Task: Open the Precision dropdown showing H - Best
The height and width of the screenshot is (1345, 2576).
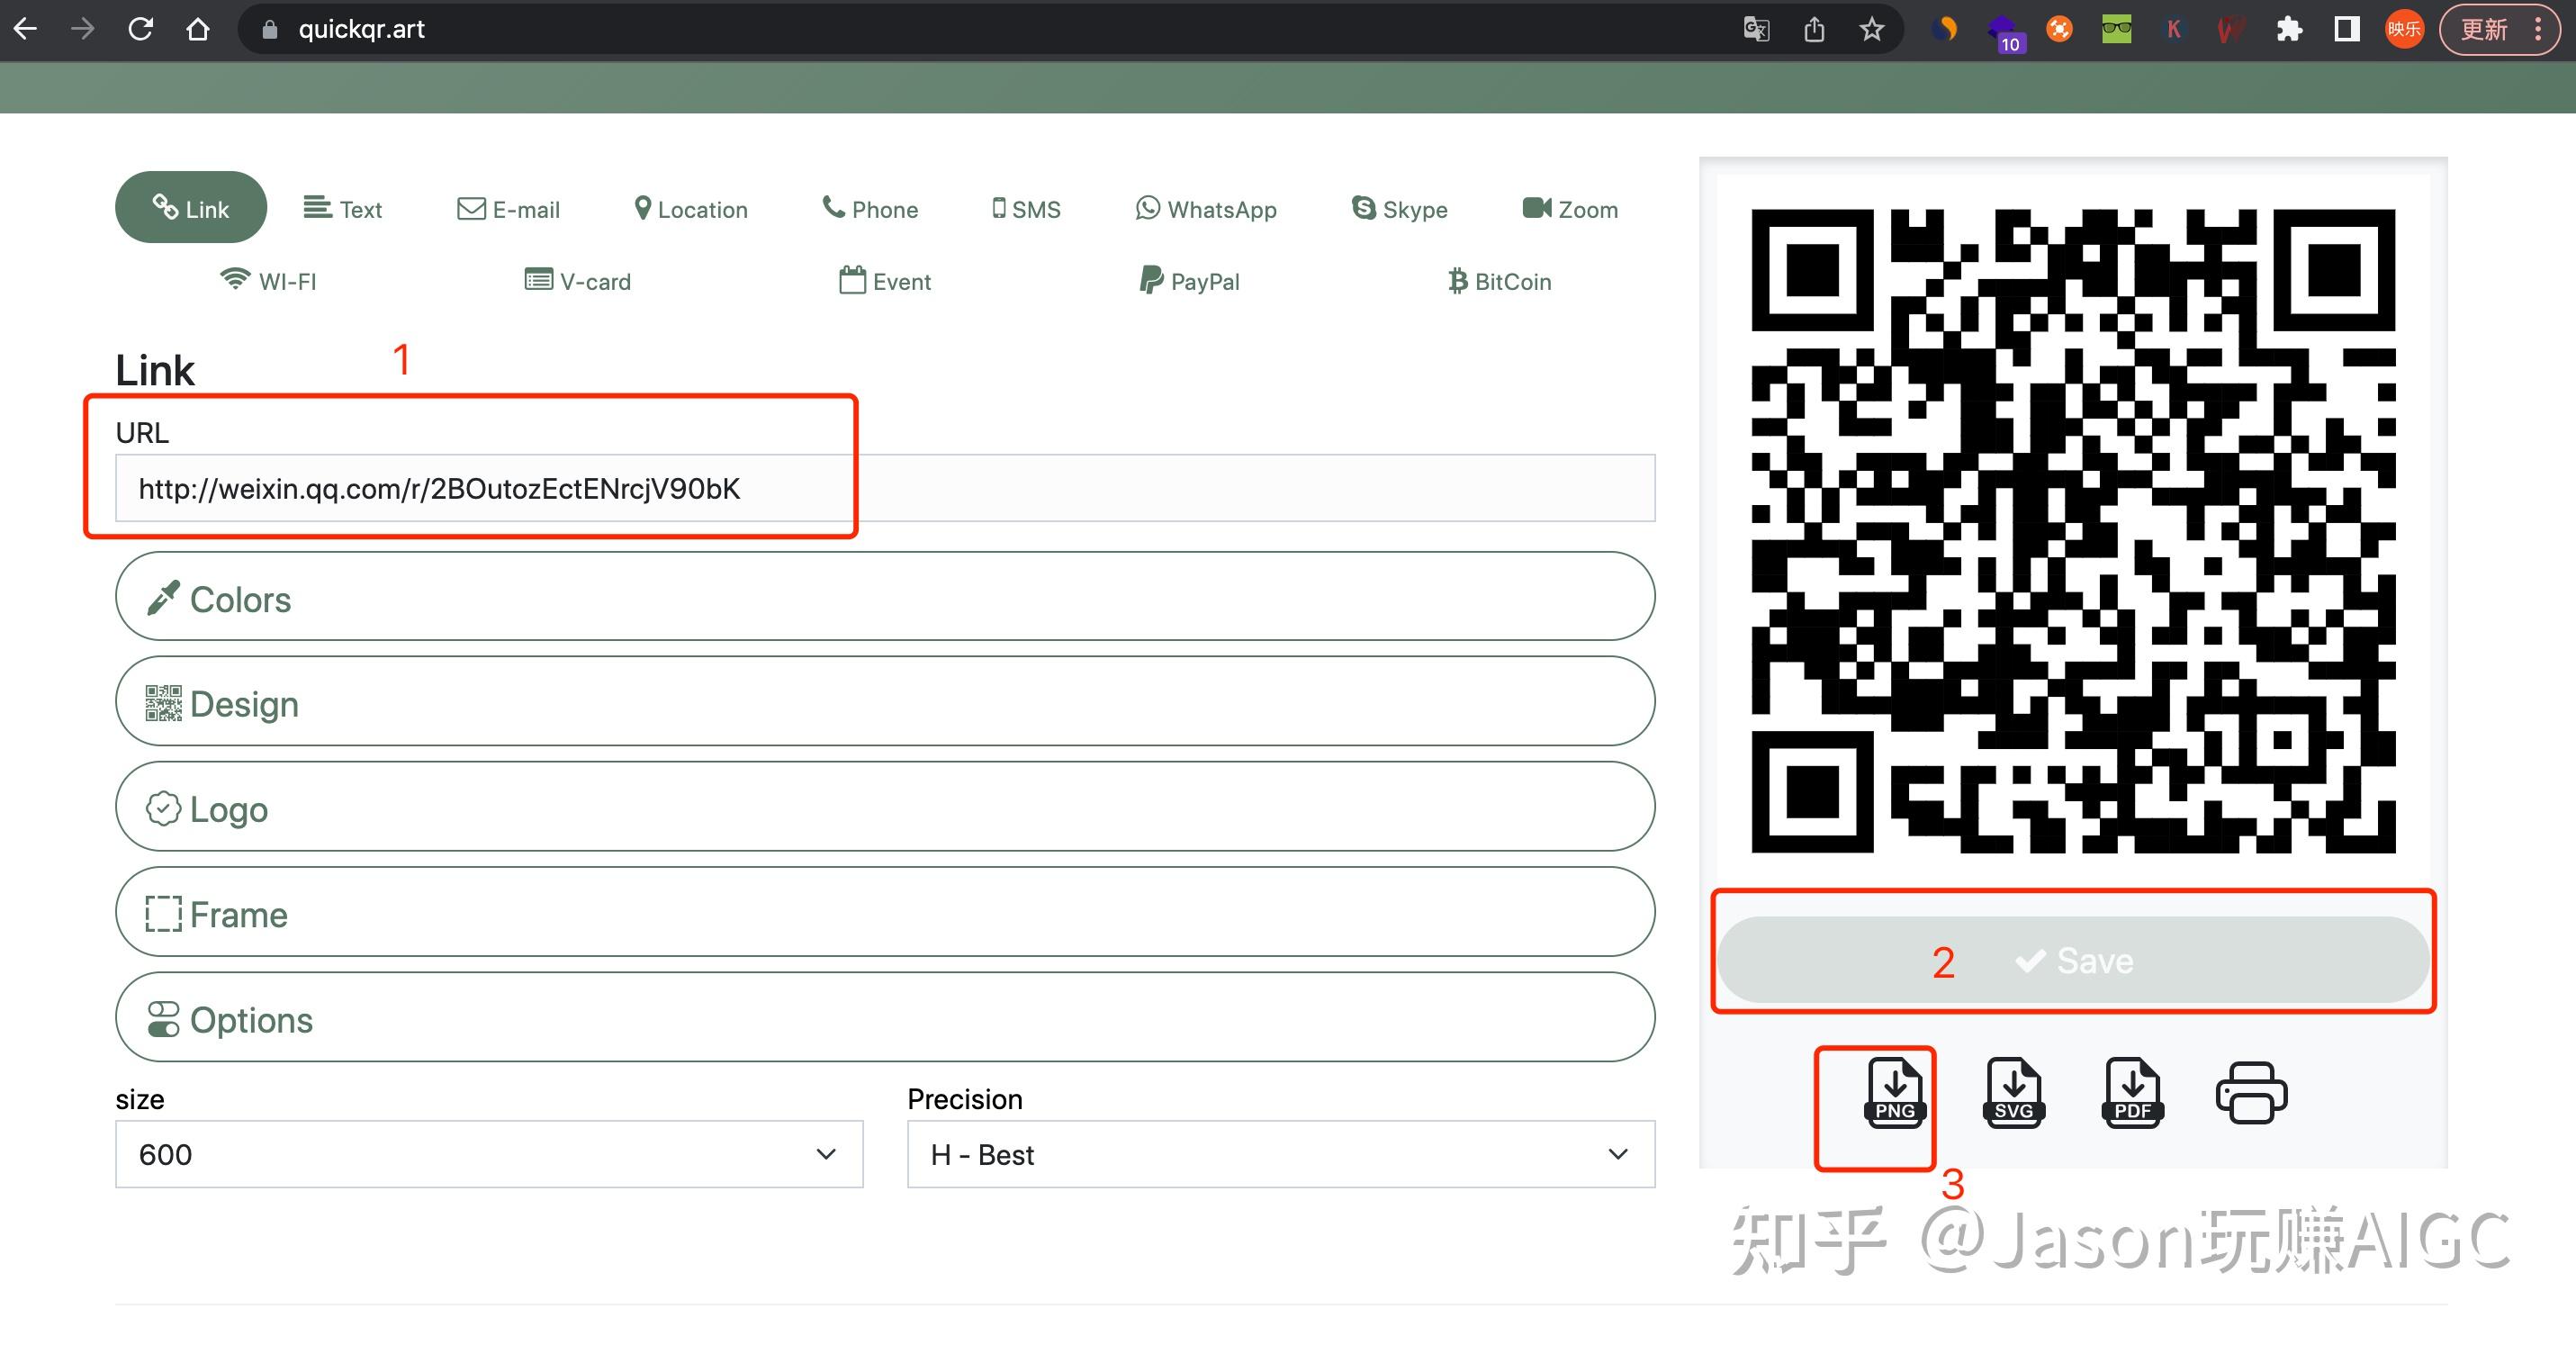Action: point(1280,1154)
